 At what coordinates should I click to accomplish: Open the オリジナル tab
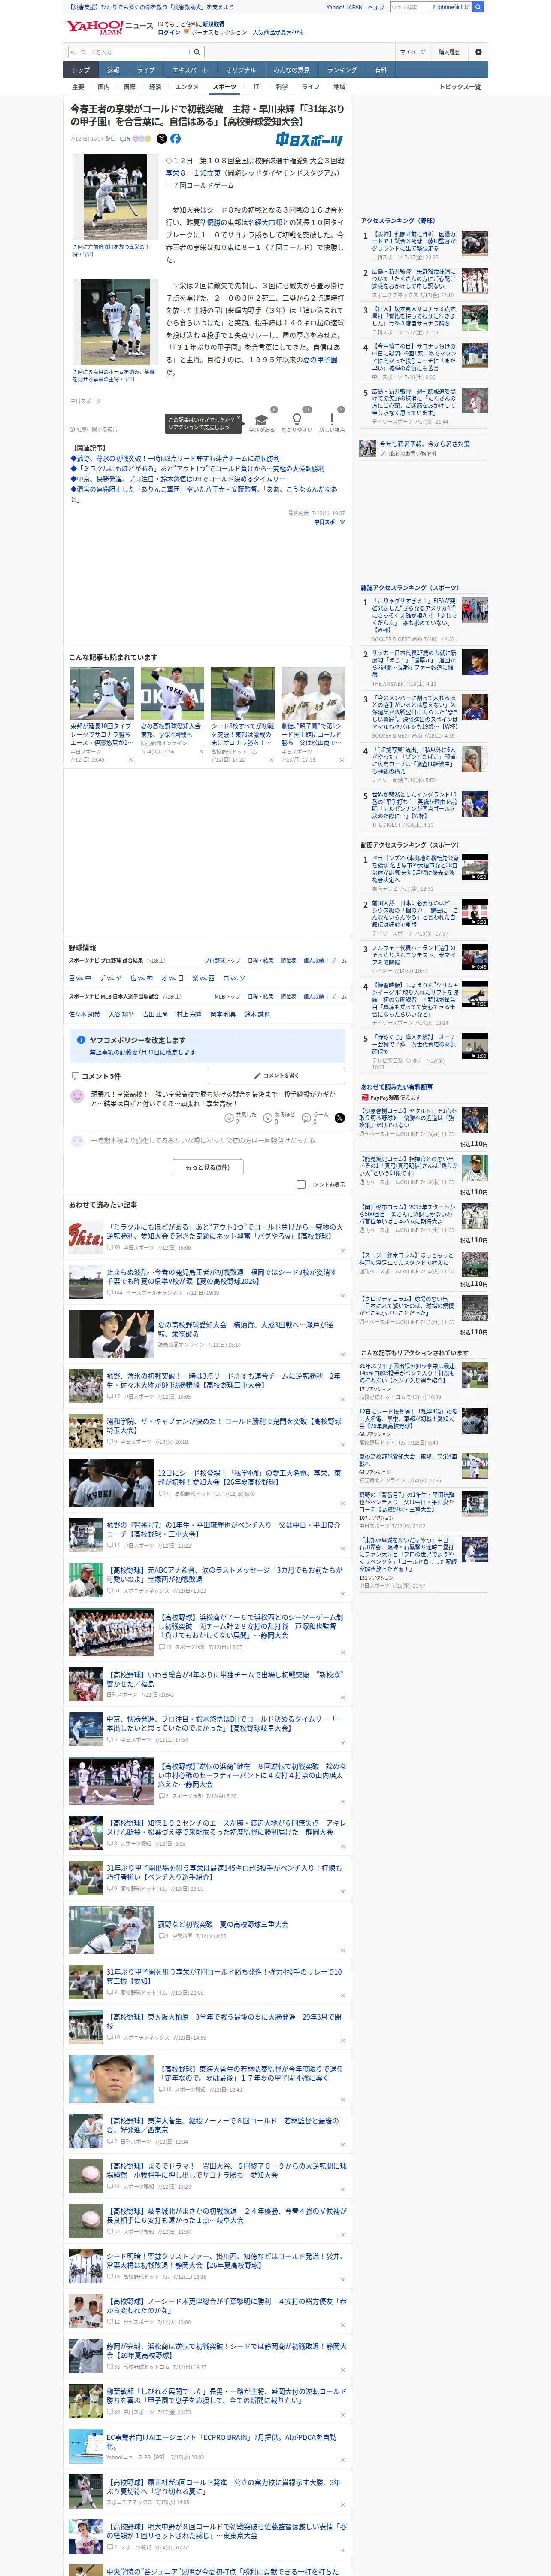[x=241, y=70]
